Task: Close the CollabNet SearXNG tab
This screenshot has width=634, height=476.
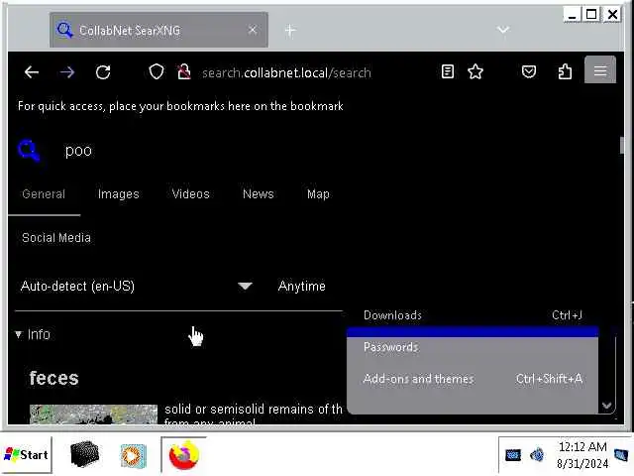Action: coord(253,30)
